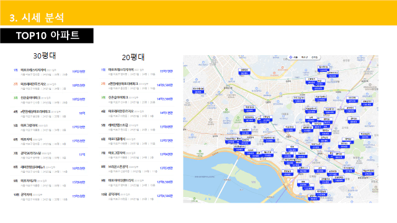Open the 마포구 district selector on map

305,58
